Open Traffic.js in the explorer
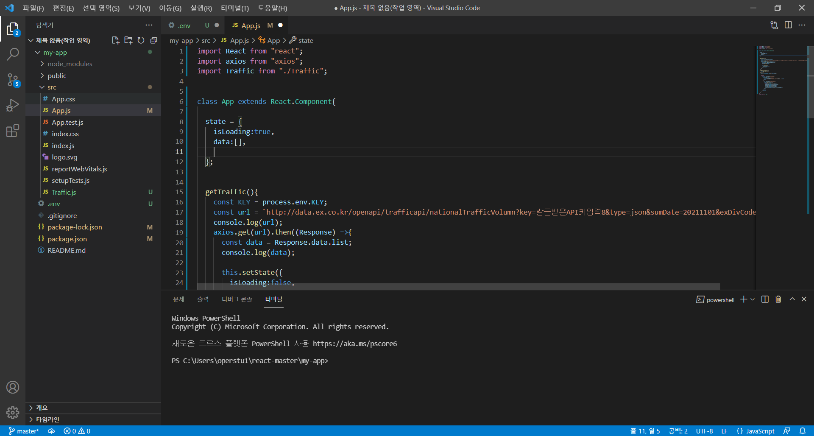This screenshot has width=814, height=436. (x=93, y=192)
